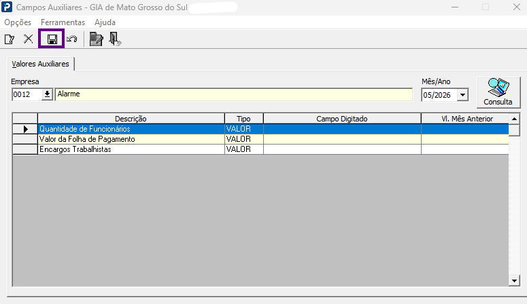Screen dimensions: 527x304
Task: Click Campo Digitado cell for Quantidade de Funcionários
Action: (342, 129)
